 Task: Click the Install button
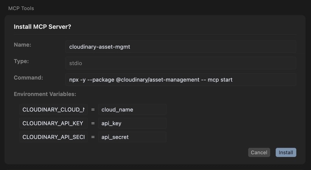pos(286,153)
